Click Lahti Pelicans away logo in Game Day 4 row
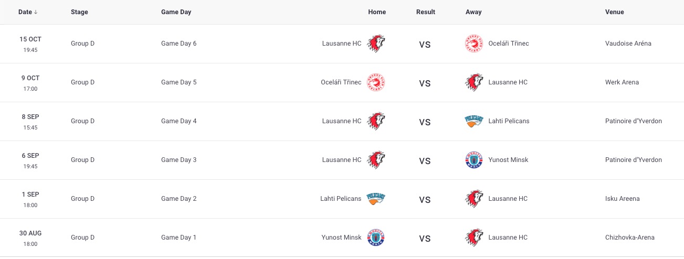684x259 pixels. (x=474, y=121)
